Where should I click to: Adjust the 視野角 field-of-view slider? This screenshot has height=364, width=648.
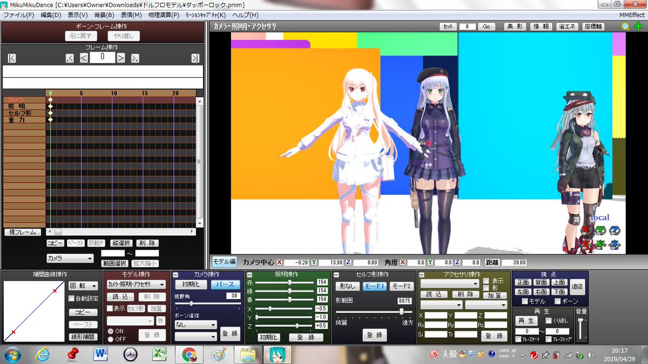[207, 304]
